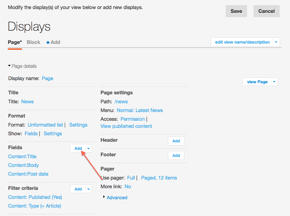Add a Footer to the view
Image resolution: width=290 pixels, height=216 pixels.
point(176,155)
